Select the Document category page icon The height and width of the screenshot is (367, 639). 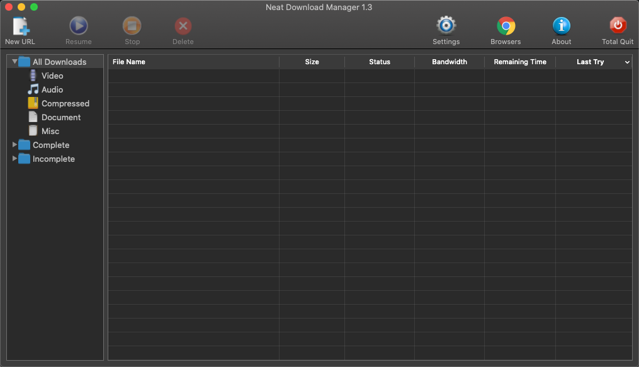(33, 117)
